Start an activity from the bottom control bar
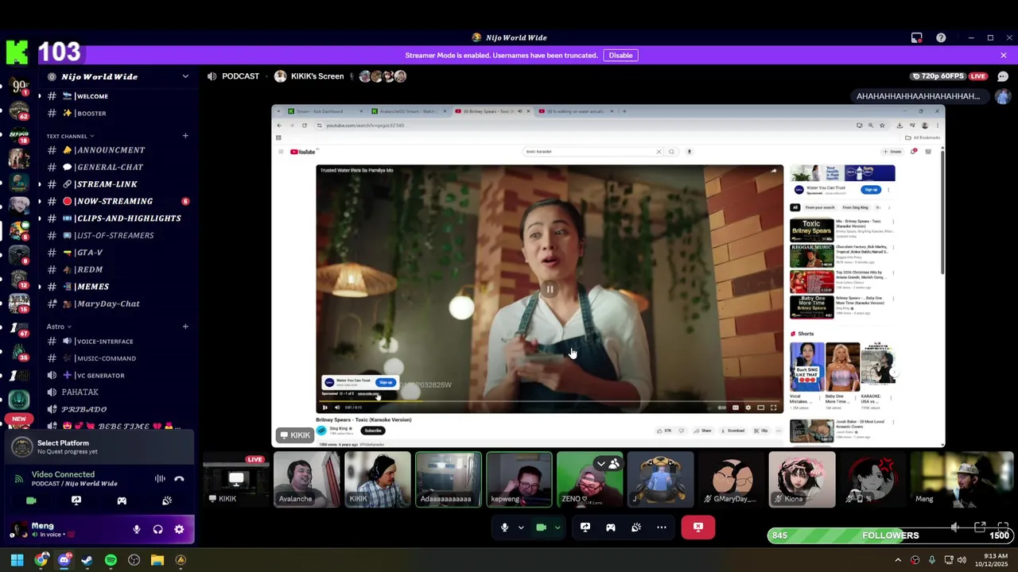 (x=611, y=527)
